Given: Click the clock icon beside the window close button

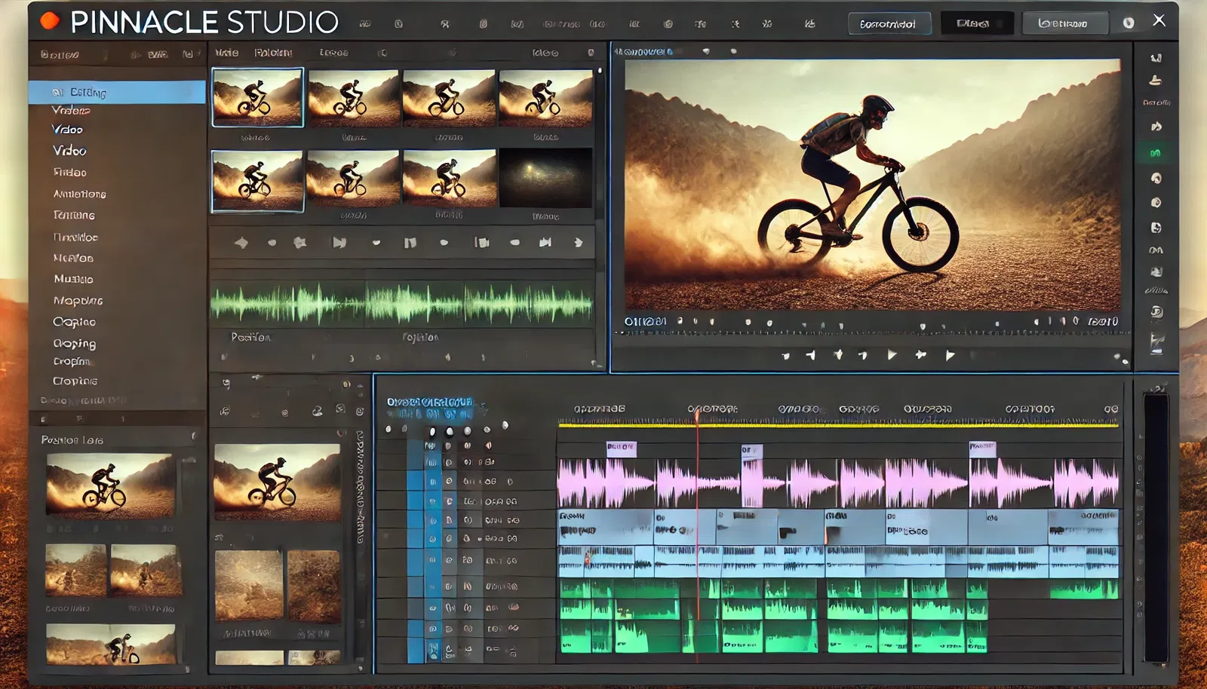Looking at the screenshot, I should click(x=1129, y=23).
